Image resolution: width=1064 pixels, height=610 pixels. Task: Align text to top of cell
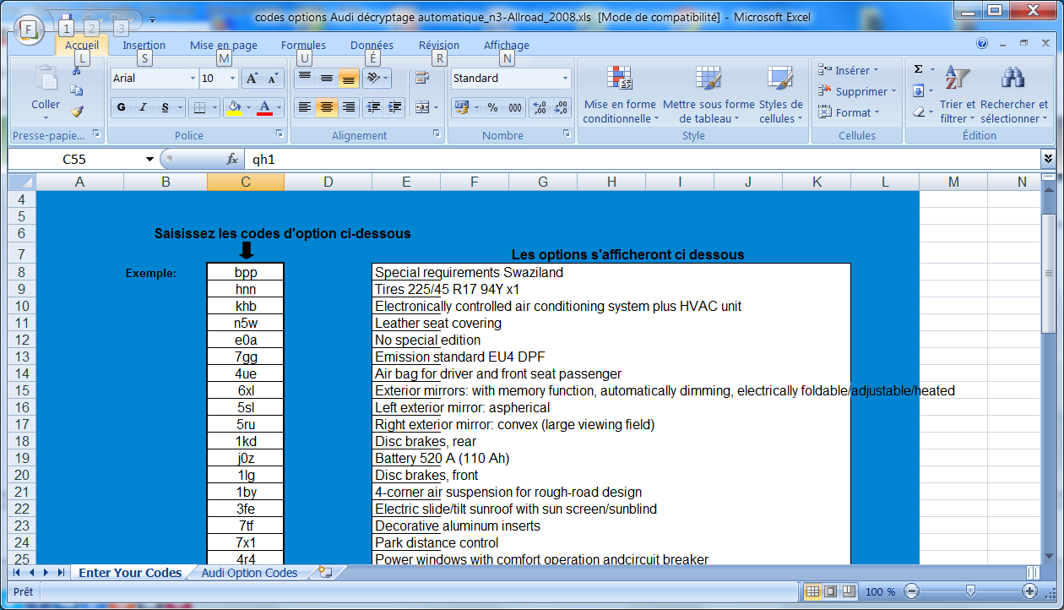(305, 79)
